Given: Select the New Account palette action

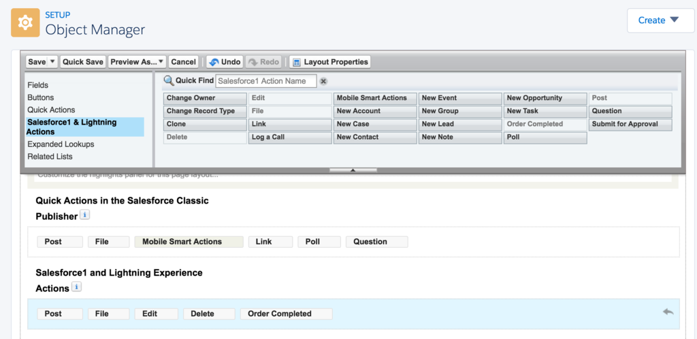Looking at the screenshot, I should [x=375, y=111].
